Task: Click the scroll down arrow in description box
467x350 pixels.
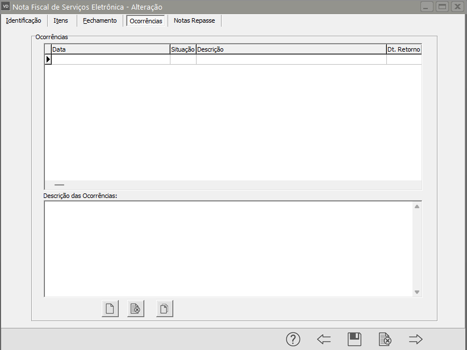Action: (416, 292)
